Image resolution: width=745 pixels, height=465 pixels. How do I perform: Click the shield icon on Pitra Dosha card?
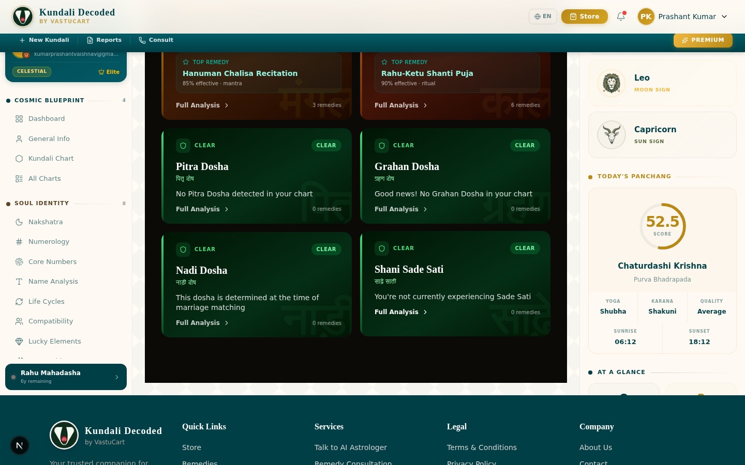(x=183, y=146)
